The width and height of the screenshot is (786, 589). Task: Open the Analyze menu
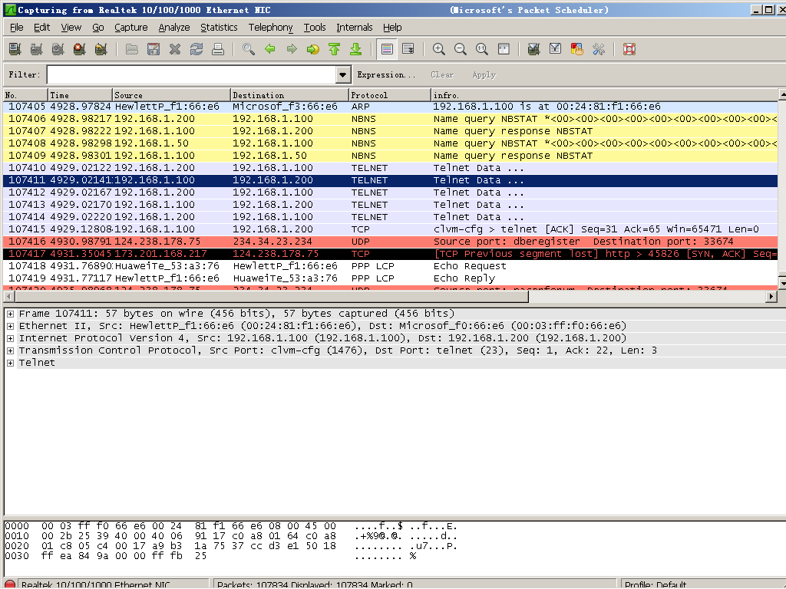[174, 28]
